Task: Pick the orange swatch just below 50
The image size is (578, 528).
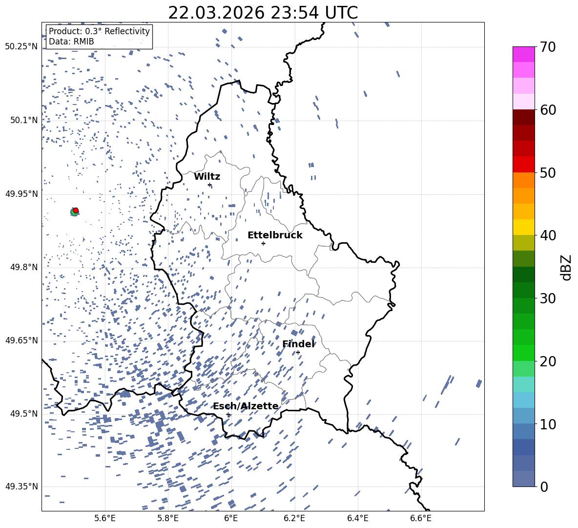Action: (x=524, y=181)
